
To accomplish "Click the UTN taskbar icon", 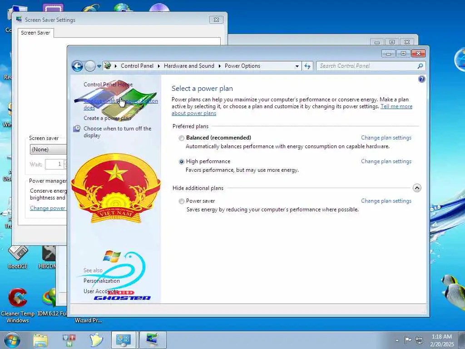I will [x=69, y=340].
